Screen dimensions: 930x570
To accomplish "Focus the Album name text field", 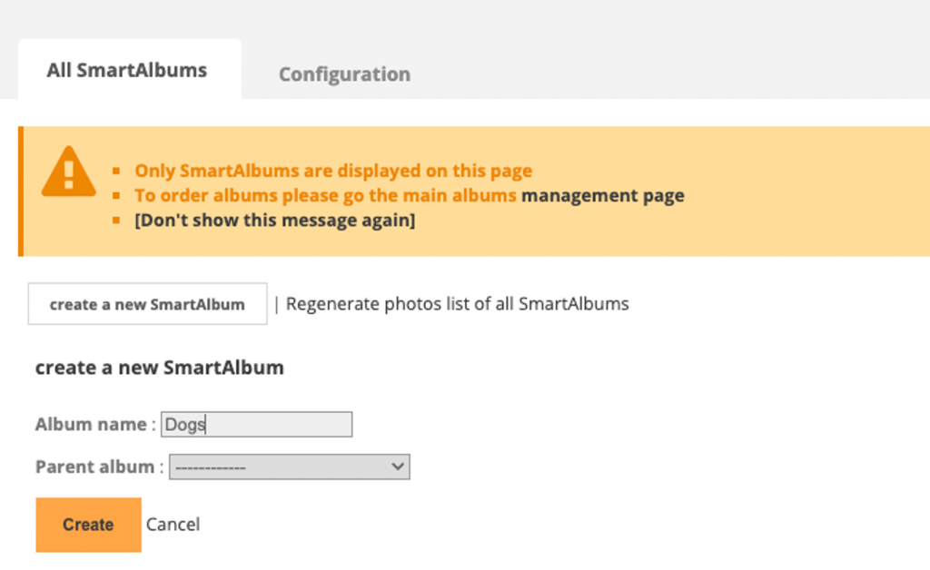I will pyautogui.click(x=256, y=424).
